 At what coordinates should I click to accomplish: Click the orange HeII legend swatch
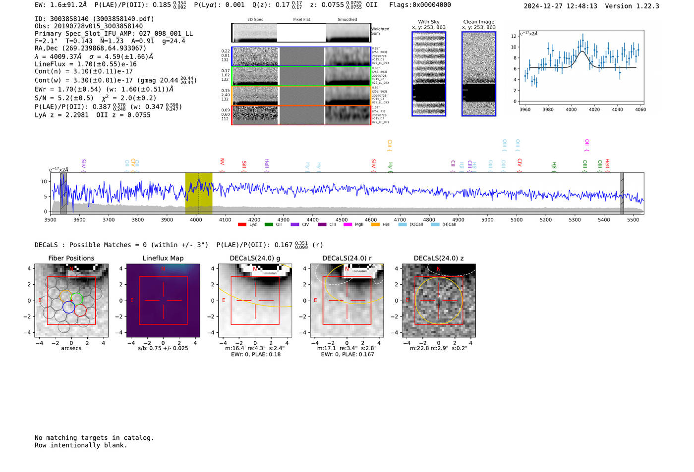tap(375, 224)
